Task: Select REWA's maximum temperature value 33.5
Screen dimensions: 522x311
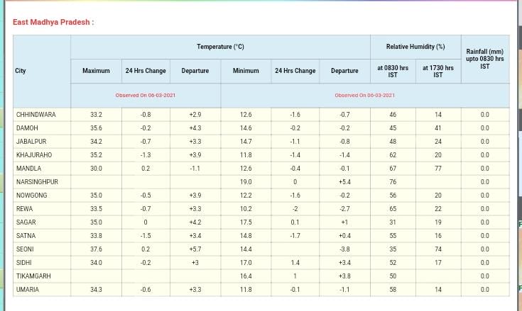Action: click(x=96, y=209)
